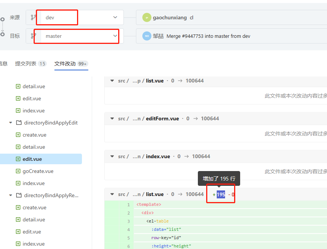Open the dev source branch dropdown
Screen dimensions: 327x249
point(75,17)
